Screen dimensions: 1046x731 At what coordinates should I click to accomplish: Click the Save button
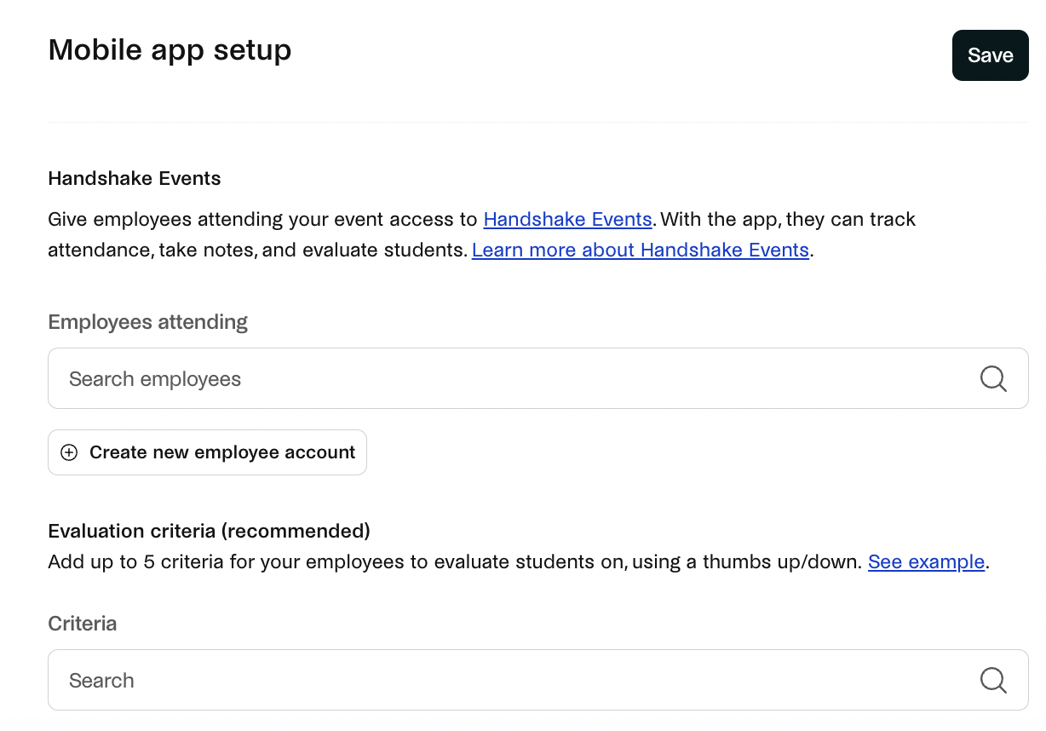coord(990,55)
